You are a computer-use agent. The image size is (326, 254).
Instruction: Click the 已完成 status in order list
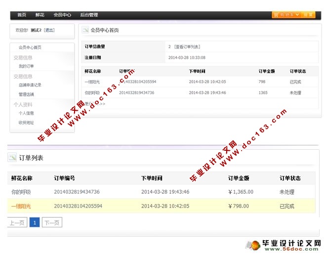[x=287, y=206]
